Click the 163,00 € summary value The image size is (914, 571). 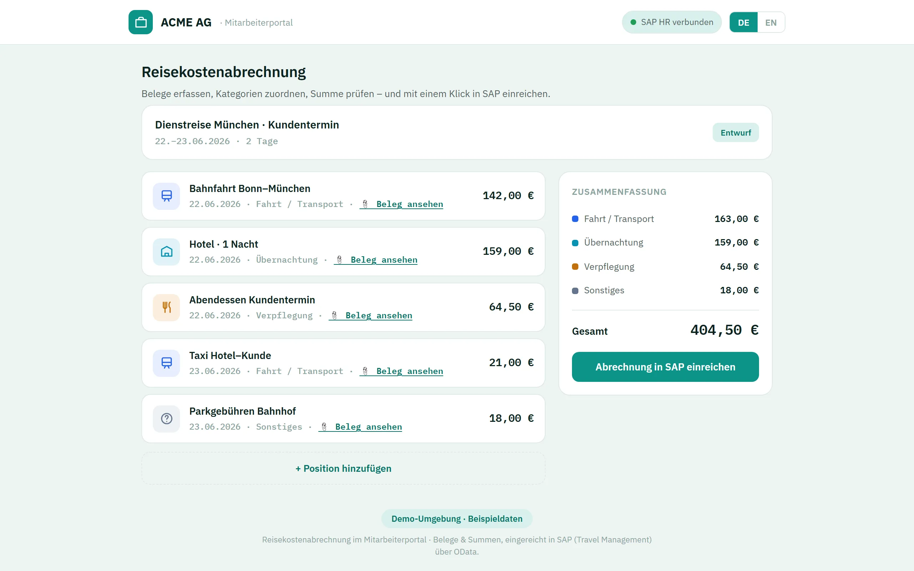click(x=737, y=219)
